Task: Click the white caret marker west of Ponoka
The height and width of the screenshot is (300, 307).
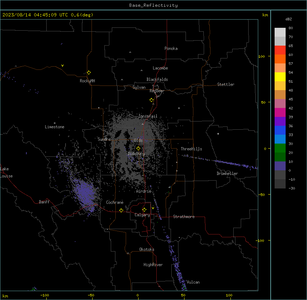Action: click(130, 52)
